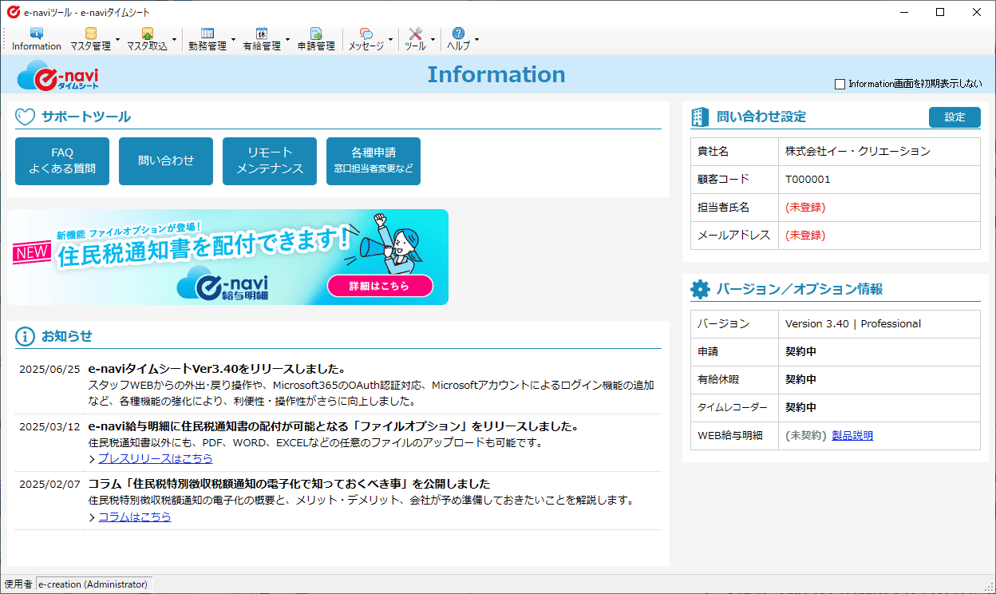Image resolution: width=996 pixels, height=594 pixels.
Task: Click 契約中 status in タイムレコーダー row
Action: pyautogui.click(x=800, y=408)
